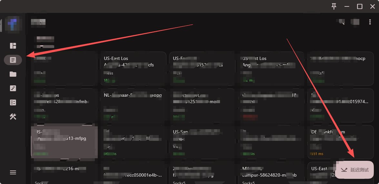Select the Lumpur-58624820 proxy card

point(272,173)
